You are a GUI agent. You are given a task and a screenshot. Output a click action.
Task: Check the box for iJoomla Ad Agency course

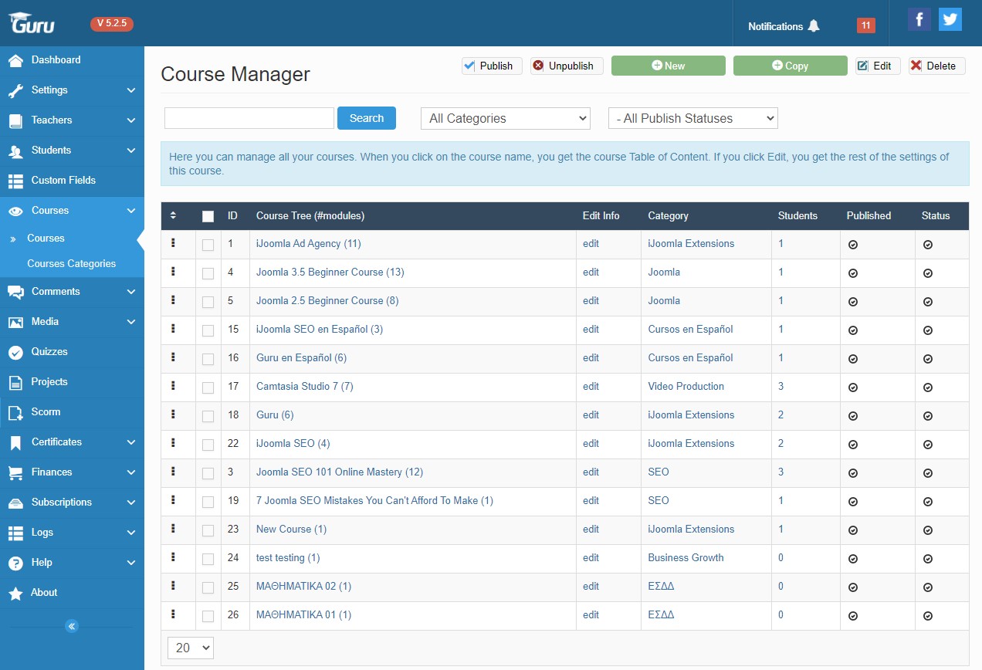(208, 245)
